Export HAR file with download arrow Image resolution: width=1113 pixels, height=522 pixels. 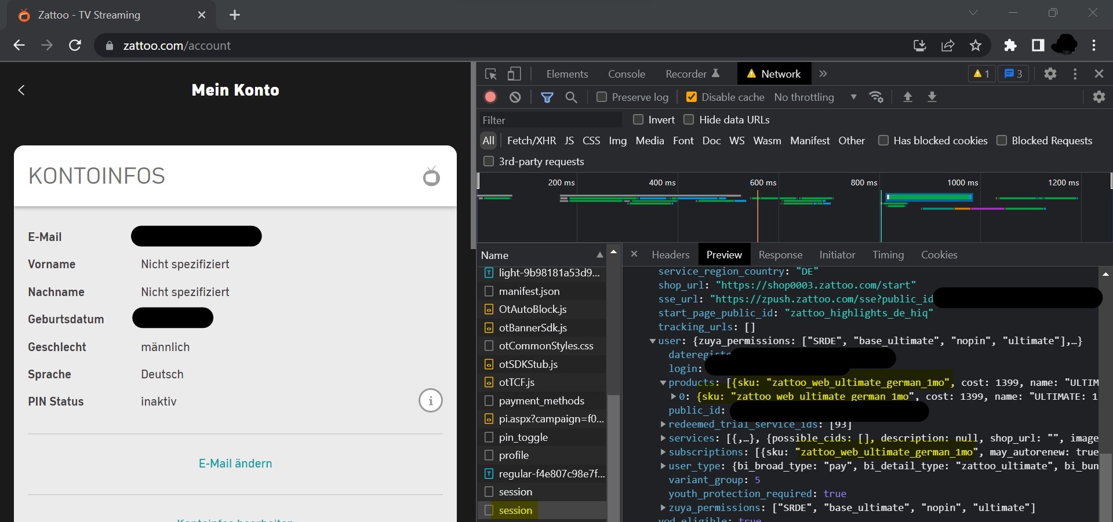pyautogui.click(x=932, y=97)
